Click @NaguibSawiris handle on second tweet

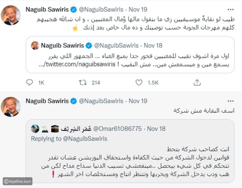[101, 101]
